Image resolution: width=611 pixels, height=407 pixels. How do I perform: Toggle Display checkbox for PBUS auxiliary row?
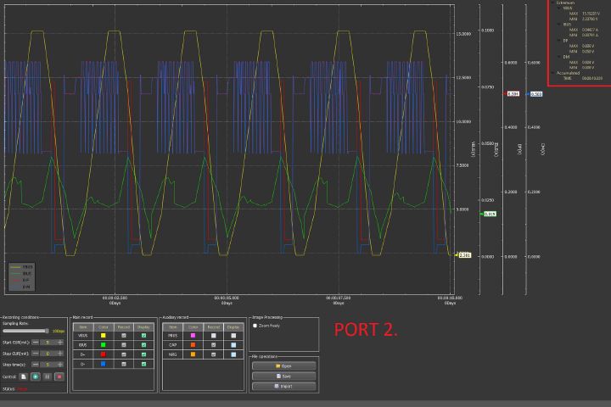233,336
